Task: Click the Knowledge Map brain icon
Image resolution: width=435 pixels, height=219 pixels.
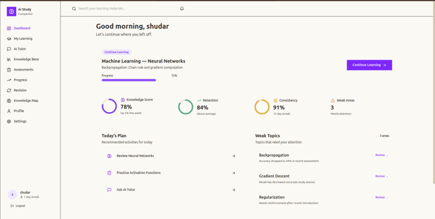Action: pyautogui.click(x=9, y=101)
